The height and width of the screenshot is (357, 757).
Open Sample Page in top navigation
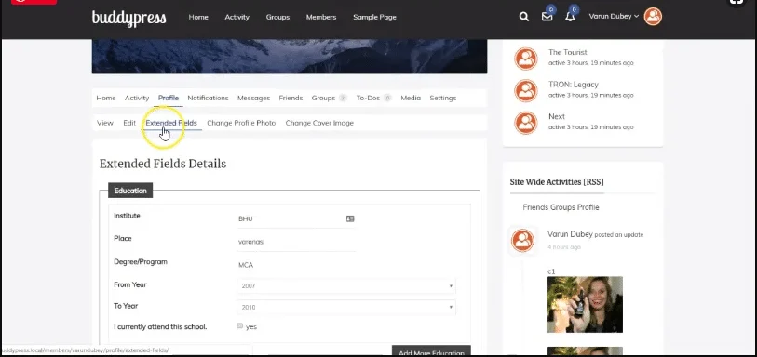(x=374, y=17)
